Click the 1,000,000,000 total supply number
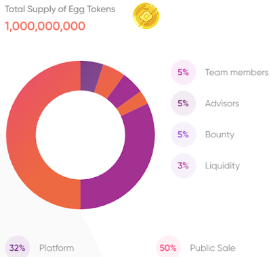271x257 pixels. (x=45, y=26)
